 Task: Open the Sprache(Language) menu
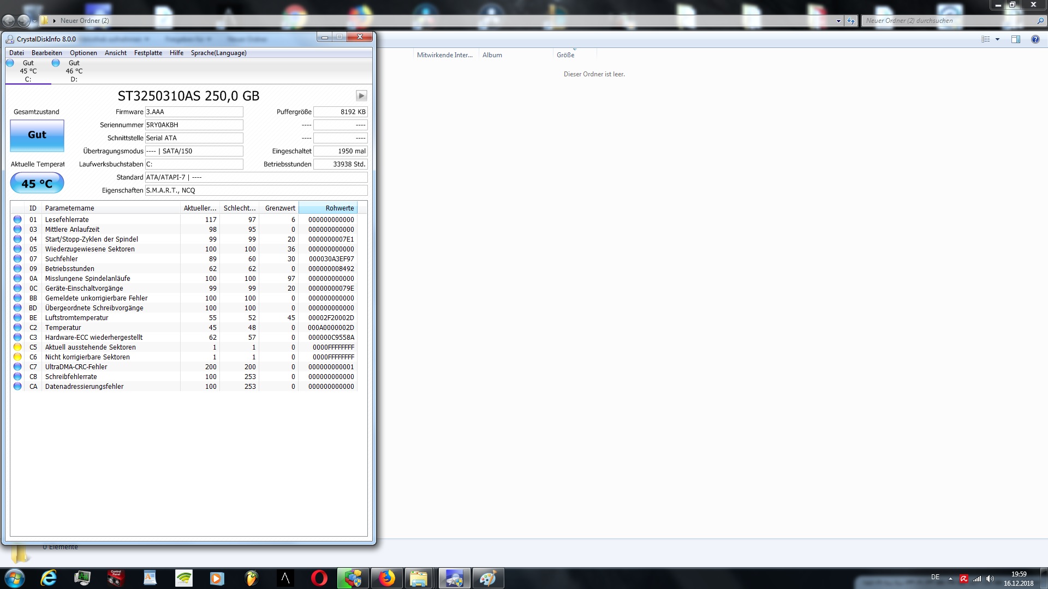click(218, 53)
